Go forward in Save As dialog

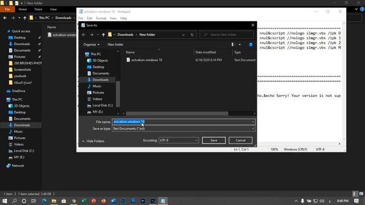[x=91, y=35]
